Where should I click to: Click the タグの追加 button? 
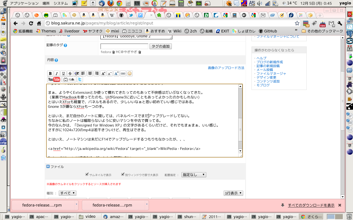[161, 46]
